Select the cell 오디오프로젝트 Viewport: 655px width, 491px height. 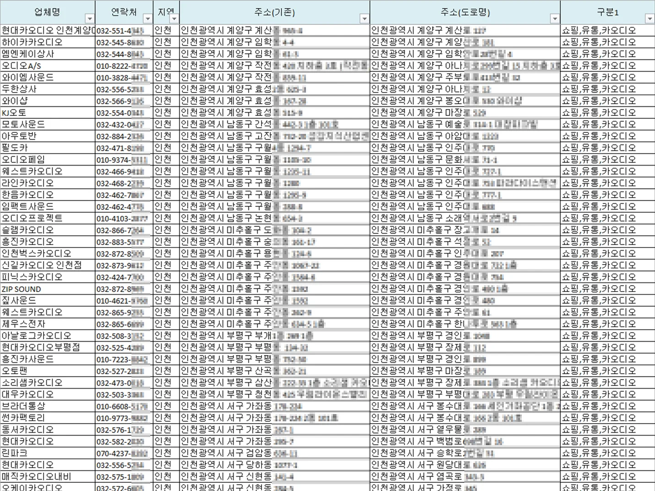coord(48,219)
